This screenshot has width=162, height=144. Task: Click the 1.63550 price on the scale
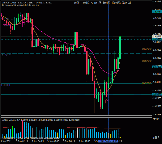(157, 34)
